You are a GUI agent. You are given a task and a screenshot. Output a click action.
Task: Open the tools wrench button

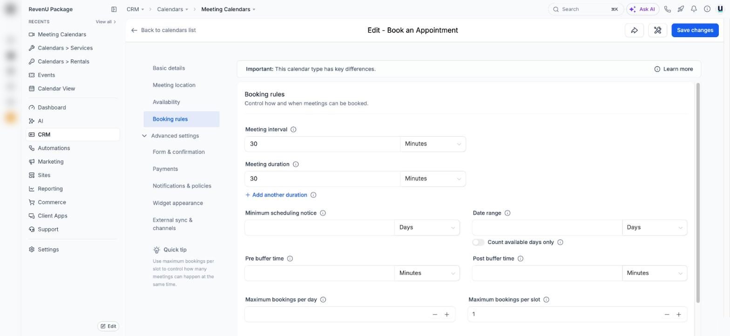coord(657,30)
